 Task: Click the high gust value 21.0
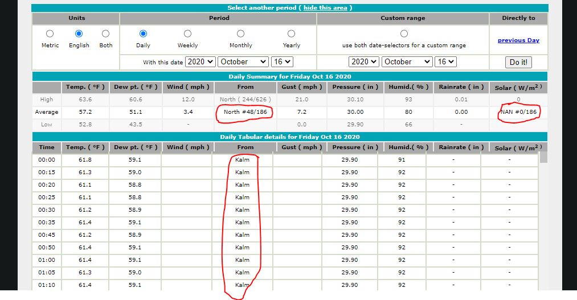tap(302, 99)
